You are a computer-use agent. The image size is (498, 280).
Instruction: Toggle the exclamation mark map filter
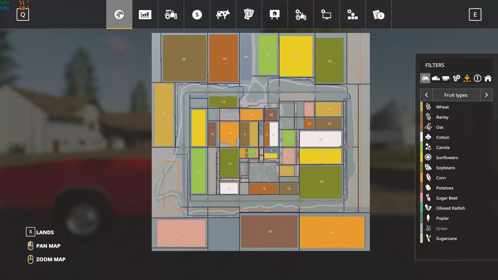pos(477,78)
